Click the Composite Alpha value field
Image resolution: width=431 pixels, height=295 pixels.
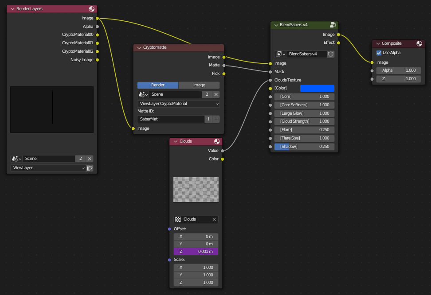pos(399,70)
